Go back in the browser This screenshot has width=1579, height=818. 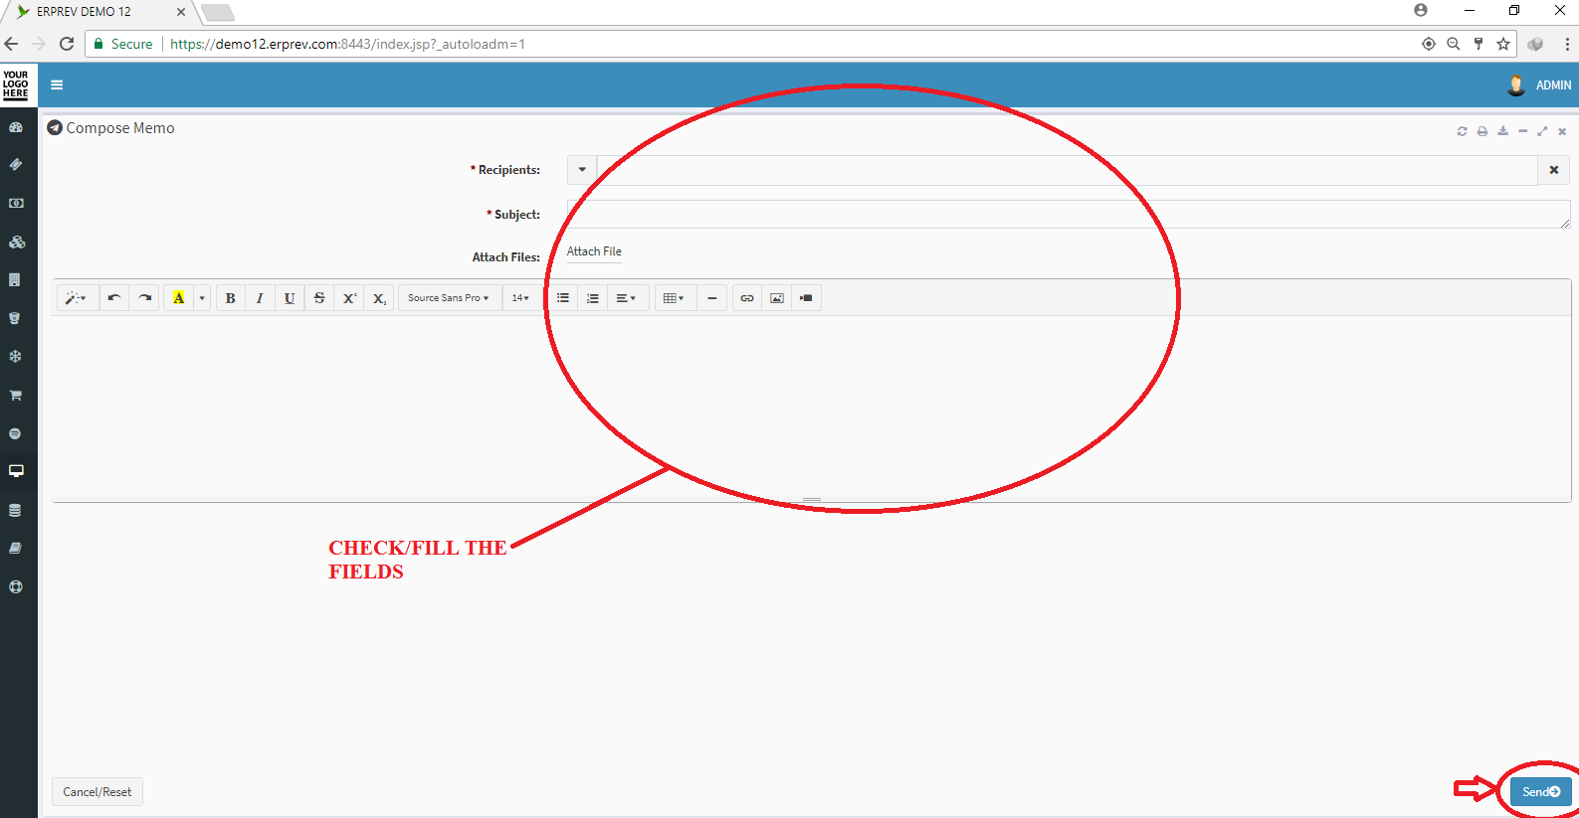click(x=11, y=44)
